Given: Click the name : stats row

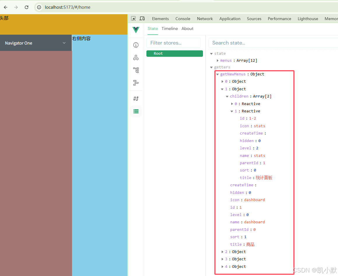Looking at the screenshot, I should pos(253,155).
